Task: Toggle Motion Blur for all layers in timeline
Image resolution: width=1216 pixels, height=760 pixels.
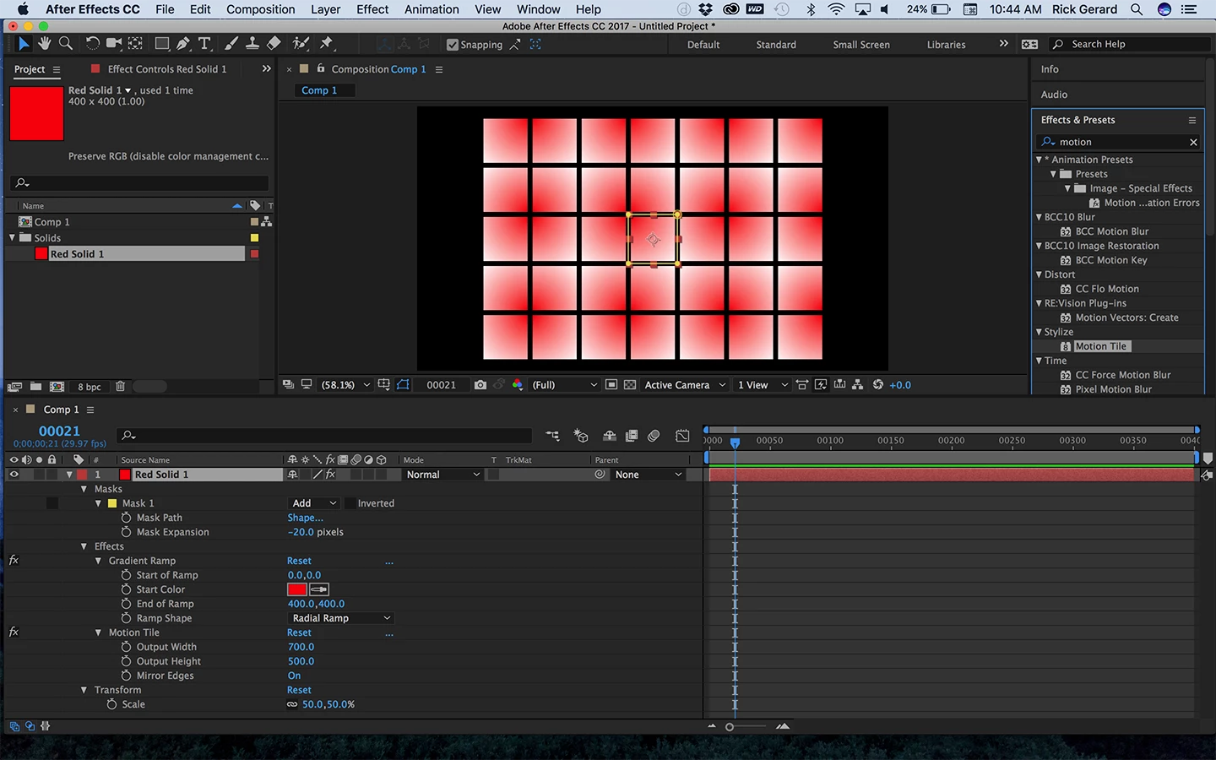Action: coord(654,436)
